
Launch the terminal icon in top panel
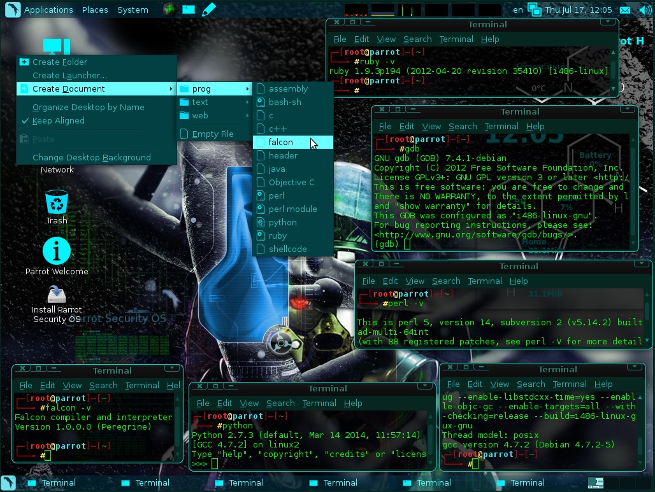(187, 10)
